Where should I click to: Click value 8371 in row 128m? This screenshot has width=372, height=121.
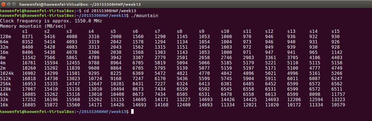tap(28, 37)
